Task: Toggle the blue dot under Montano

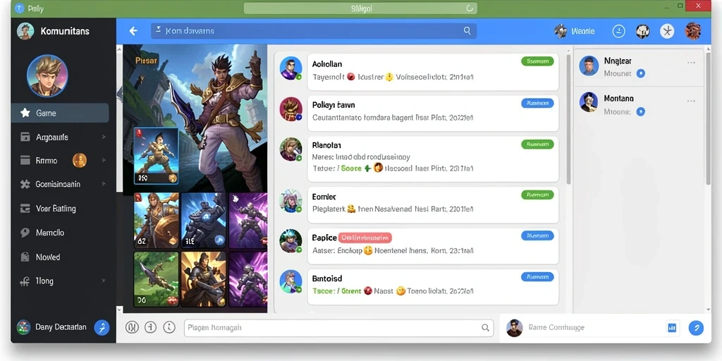Action: [640, 111]
